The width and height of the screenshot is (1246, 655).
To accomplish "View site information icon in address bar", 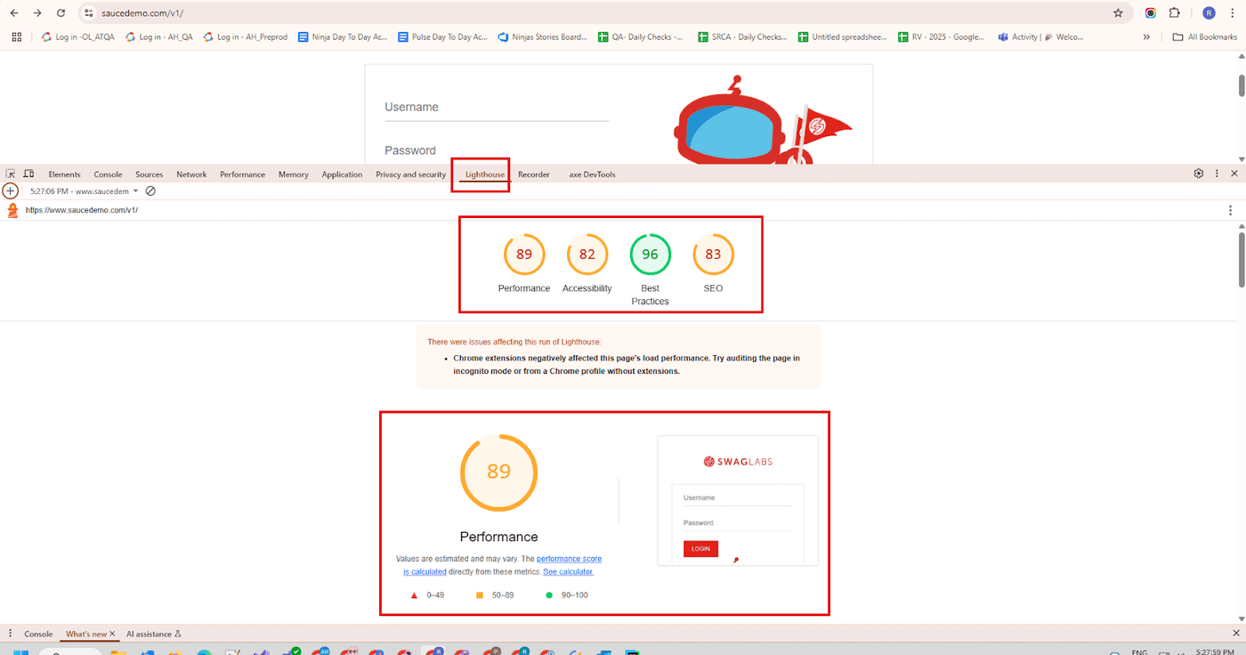I will click(x=87, y=13).
